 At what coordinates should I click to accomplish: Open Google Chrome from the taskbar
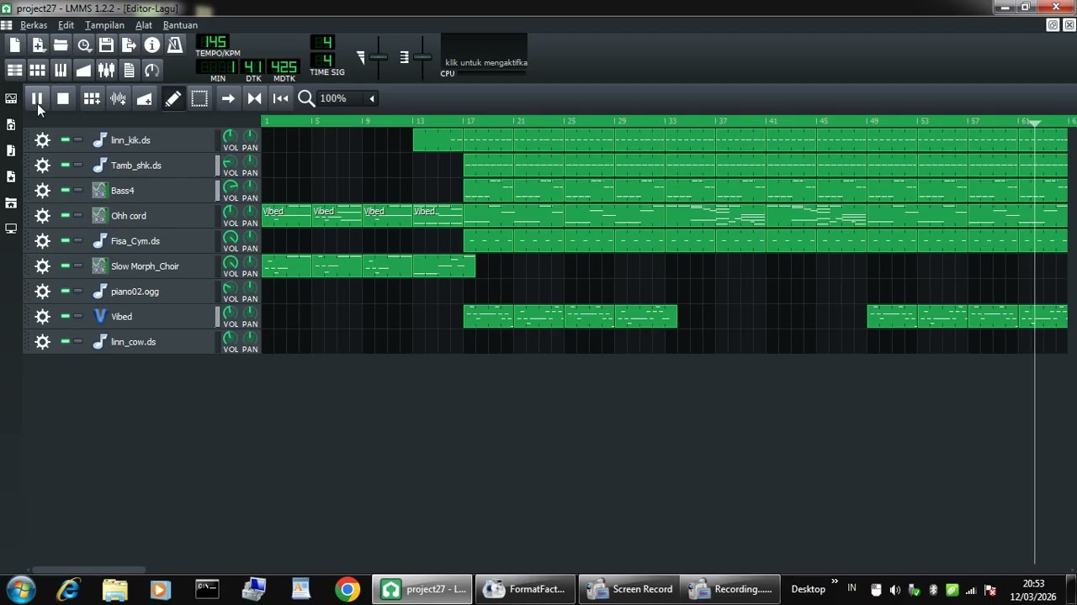coord(347,589)
